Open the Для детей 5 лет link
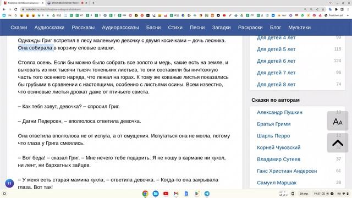352x198 pixels. (x=276, y=49)
